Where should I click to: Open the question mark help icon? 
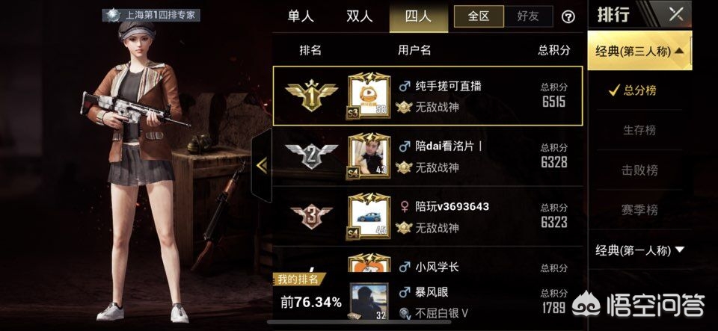tap(568, 17)
